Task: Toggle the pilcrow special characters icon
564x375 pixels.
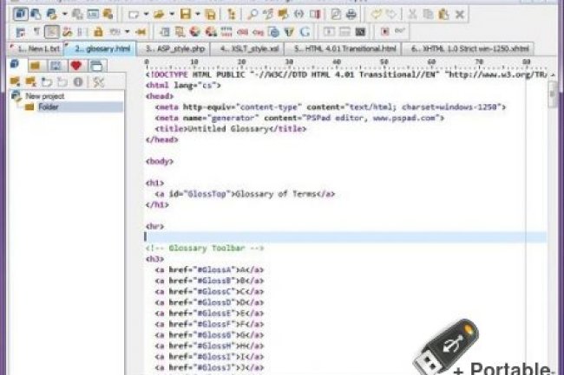Action: 36,31
